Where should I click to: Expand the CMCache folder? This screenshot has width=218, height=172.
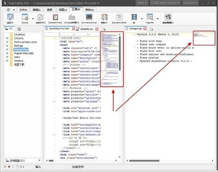tap(7, 38)
